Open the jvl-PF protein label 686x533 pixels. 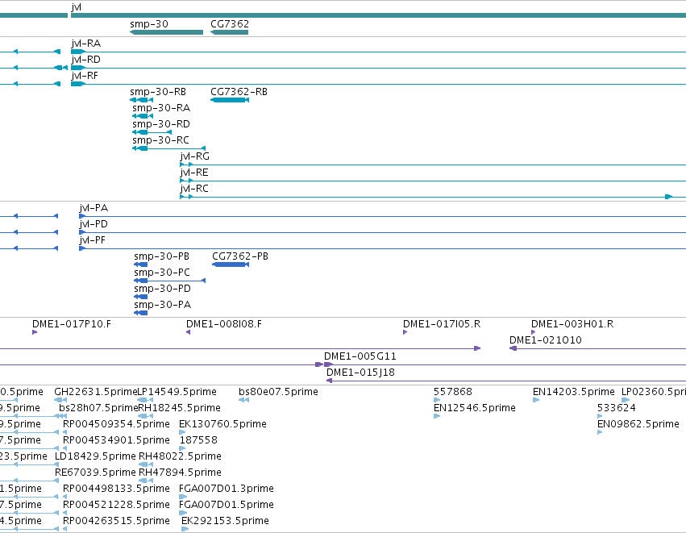tap(93, 240)
